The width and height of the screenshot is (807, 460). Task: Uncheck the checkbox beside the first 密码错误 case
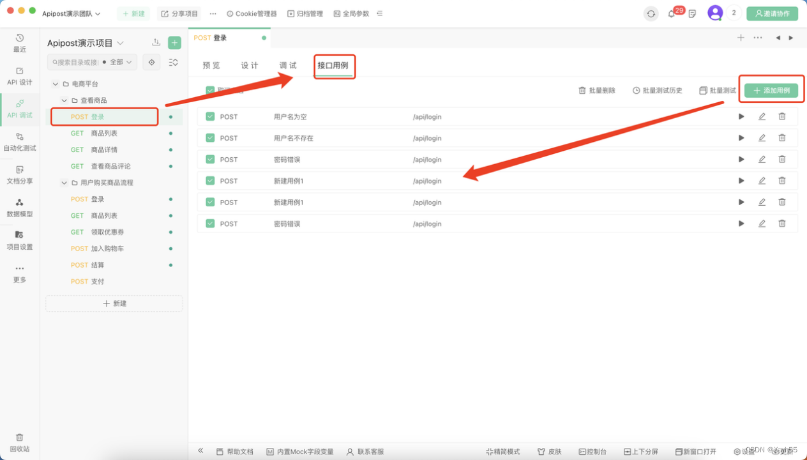point(211,159)
